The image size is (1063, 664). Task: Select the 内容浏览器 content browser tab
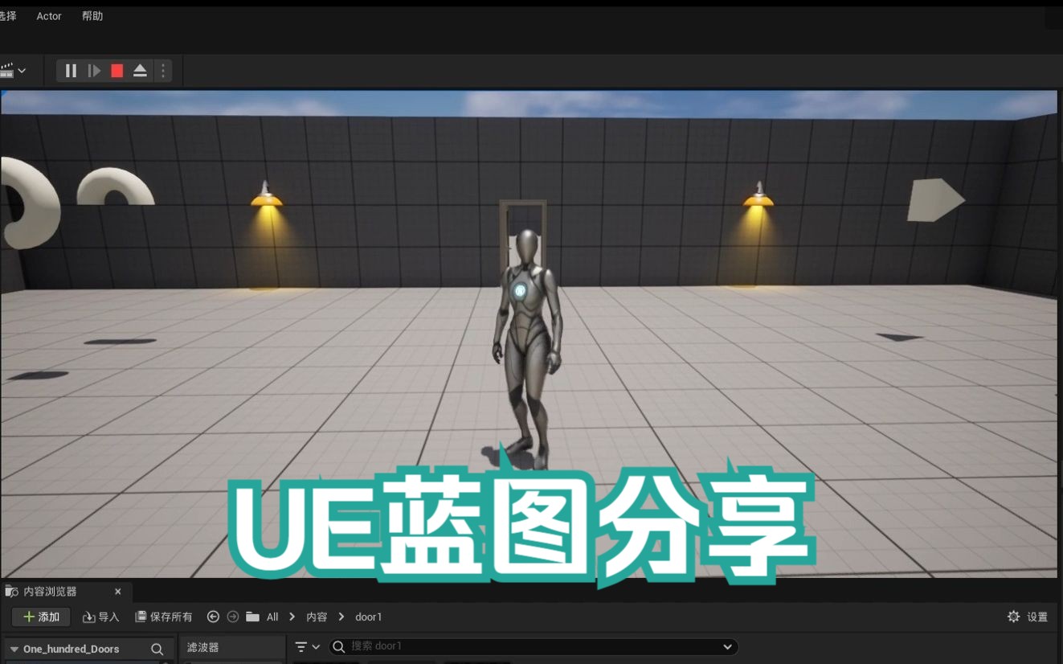click(50, 592)
